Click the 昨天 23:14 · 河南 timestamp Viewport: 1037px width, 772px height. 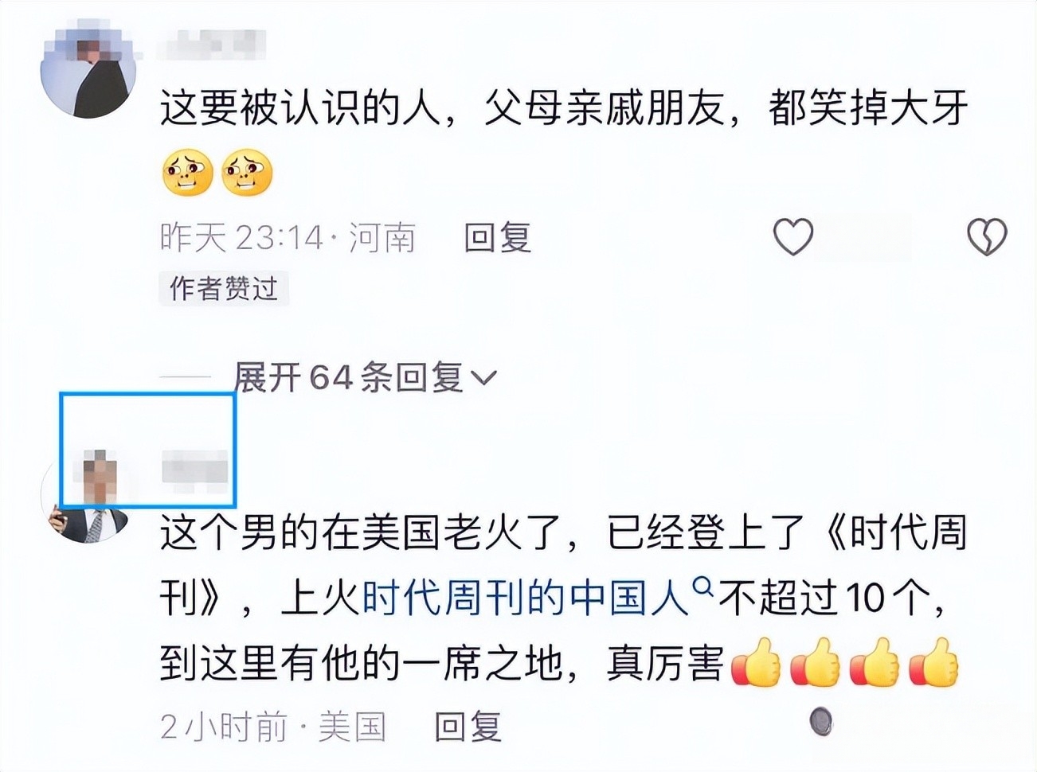[288, 237]
